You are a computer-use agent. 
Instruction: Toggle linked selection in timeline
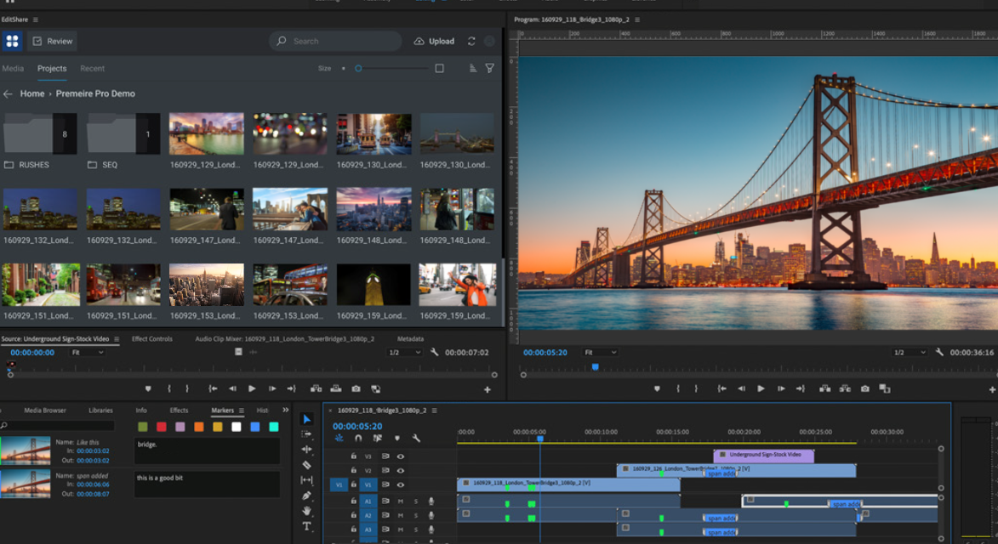[378, 438]
